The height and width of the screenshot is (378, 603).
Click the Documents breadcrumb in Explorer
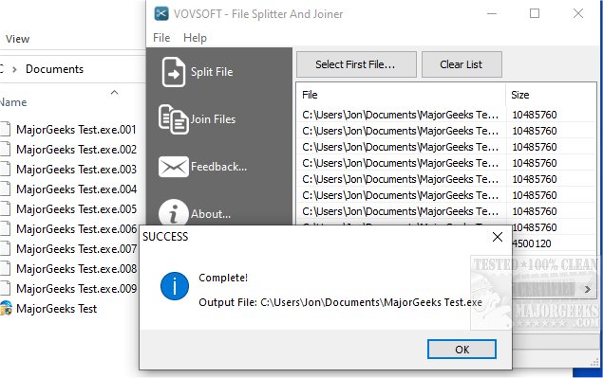(x=55, y=69)
